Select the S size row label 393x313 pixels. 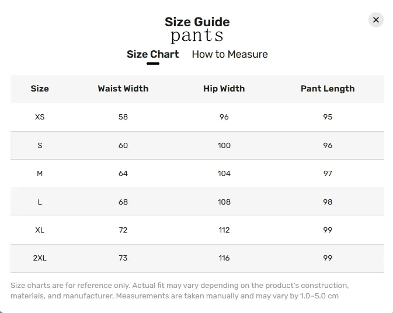(40, 145)
